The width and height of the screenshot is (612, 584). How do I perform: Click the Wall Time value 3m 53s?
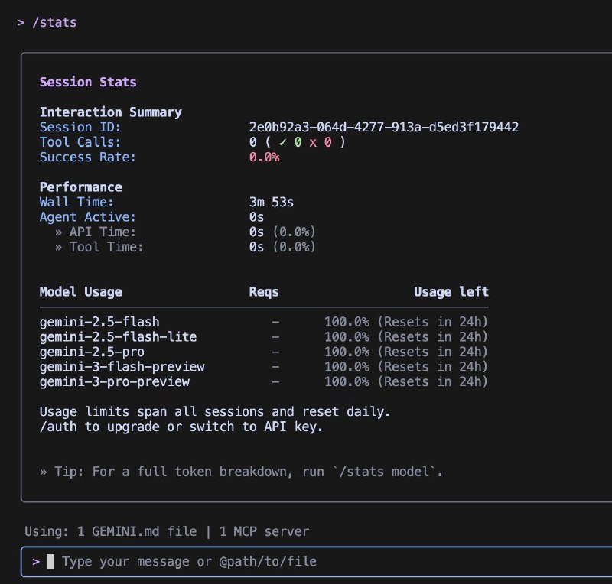[272, 202]
